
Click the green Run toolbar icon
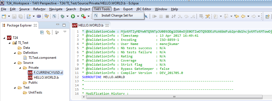pyautogui.click(x=73, y=16)
